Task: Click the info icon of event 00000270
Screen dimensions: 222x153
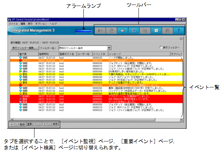Action: click(x=21, y=91)
